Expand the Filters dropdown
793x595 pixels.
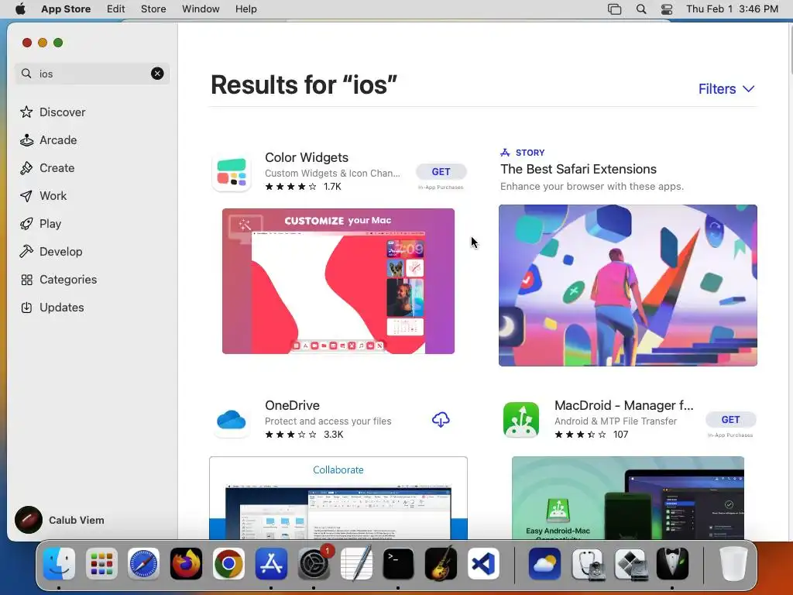(726, 89)
